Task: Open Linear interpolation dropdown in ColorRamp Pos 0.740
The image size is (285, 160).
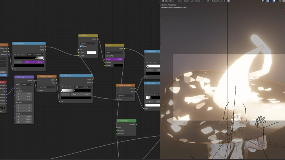Action: click(x=40, y=55)
